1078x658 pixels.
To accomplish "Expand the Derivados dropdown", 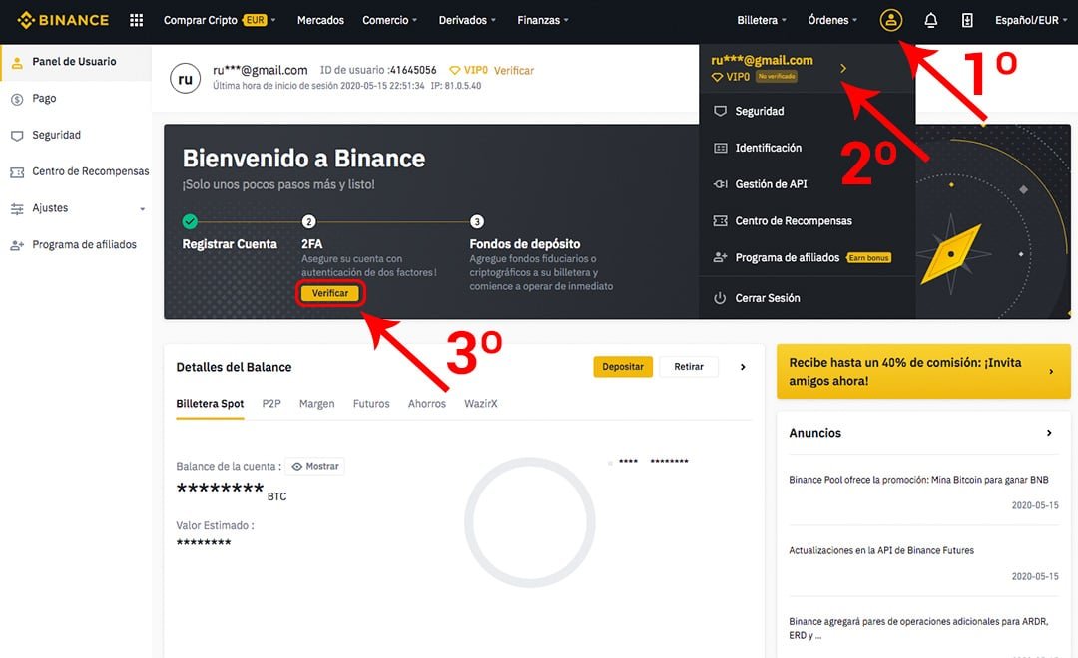I will [467, 20].
